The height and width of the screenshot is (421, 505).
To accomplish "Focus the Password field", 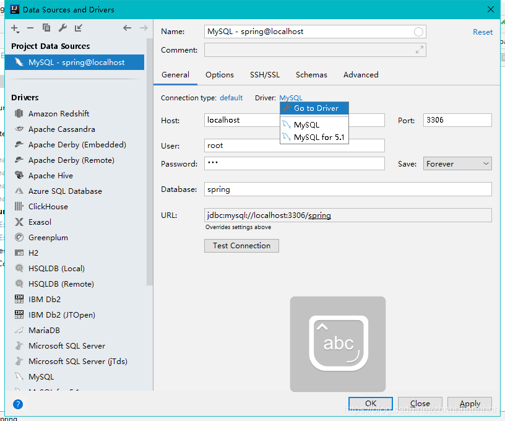I will coord(295,163).
